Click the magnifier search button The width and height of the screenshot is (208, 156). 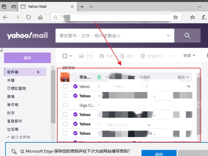coord(187,35)
